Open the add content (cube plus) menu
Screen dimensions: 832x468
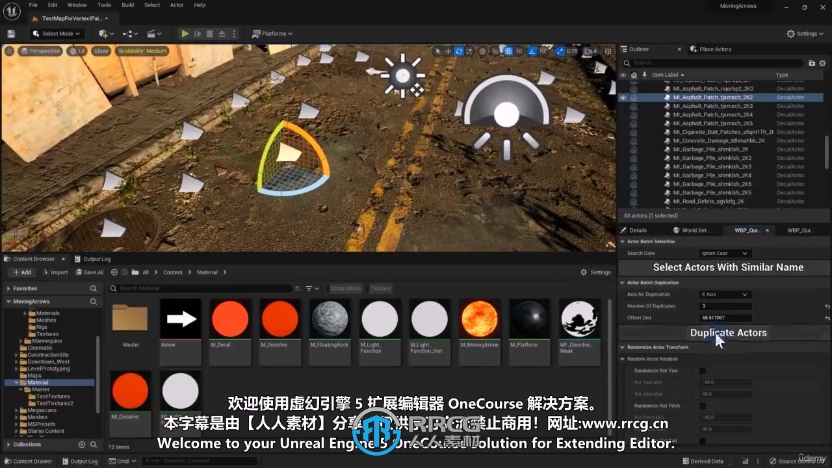(x=105, y=34)
